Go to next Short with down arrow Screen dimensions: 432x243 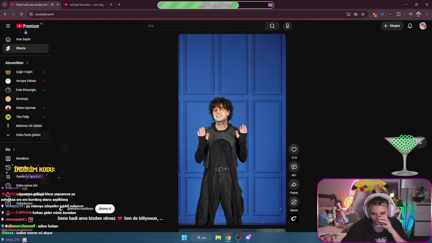point(420,143)
